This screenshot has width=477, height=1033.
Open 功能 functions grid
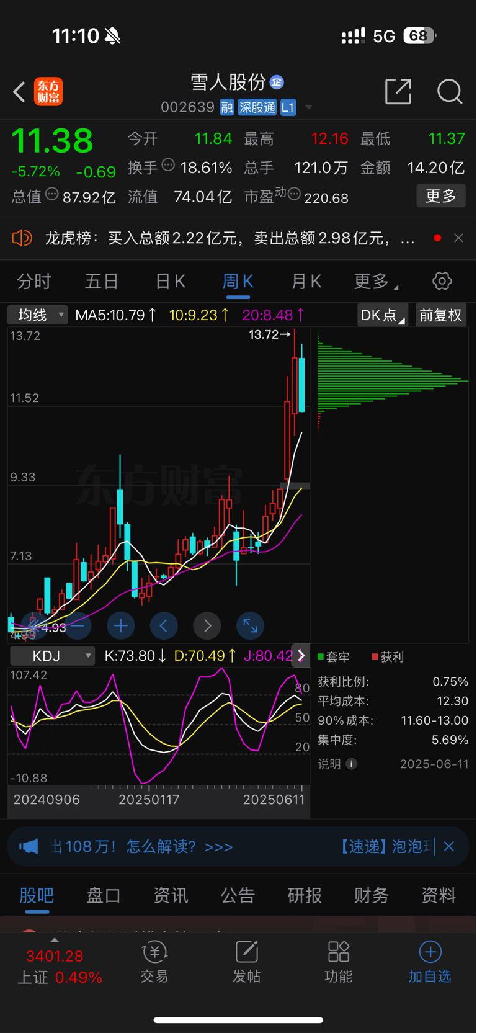point(338,962)
